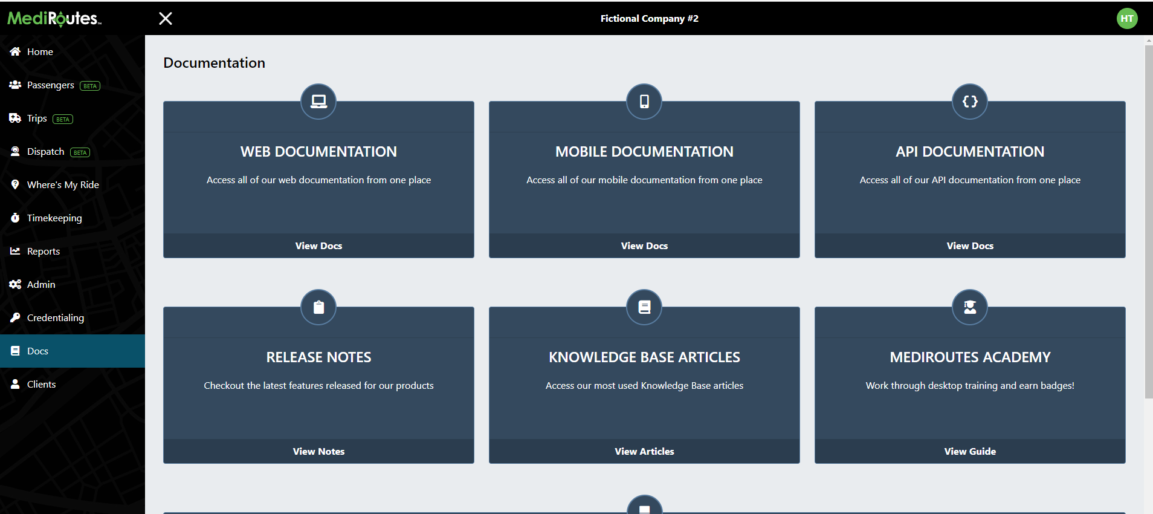Open Timekeeping from the navigation
The height and width of the screenshot is (514, 1153).
pyautogui.click(x=54, y=218)
